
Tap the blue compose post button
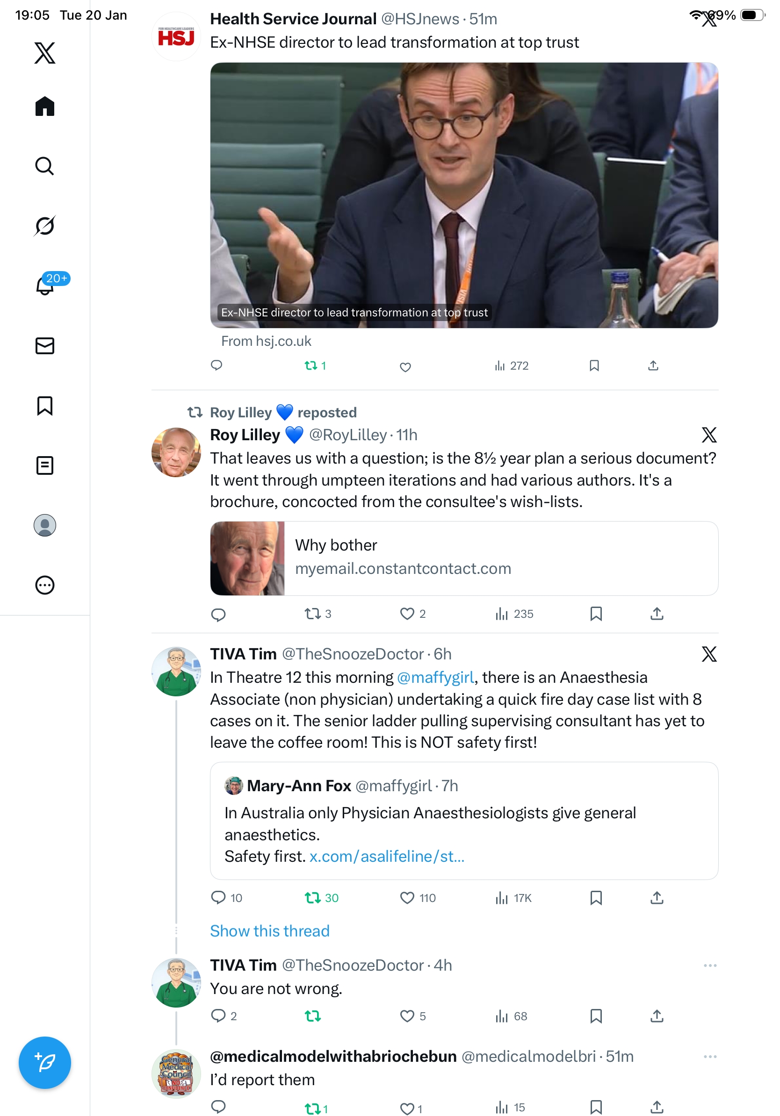pyautogui.click(x=45, y=1062)
